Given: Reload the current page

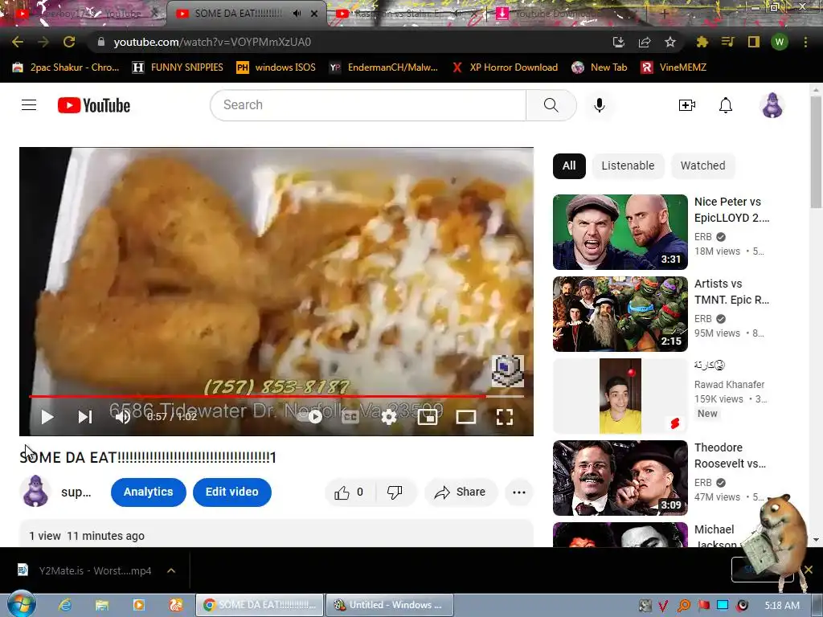Looking at the screenshot, I should pos(69,42).
